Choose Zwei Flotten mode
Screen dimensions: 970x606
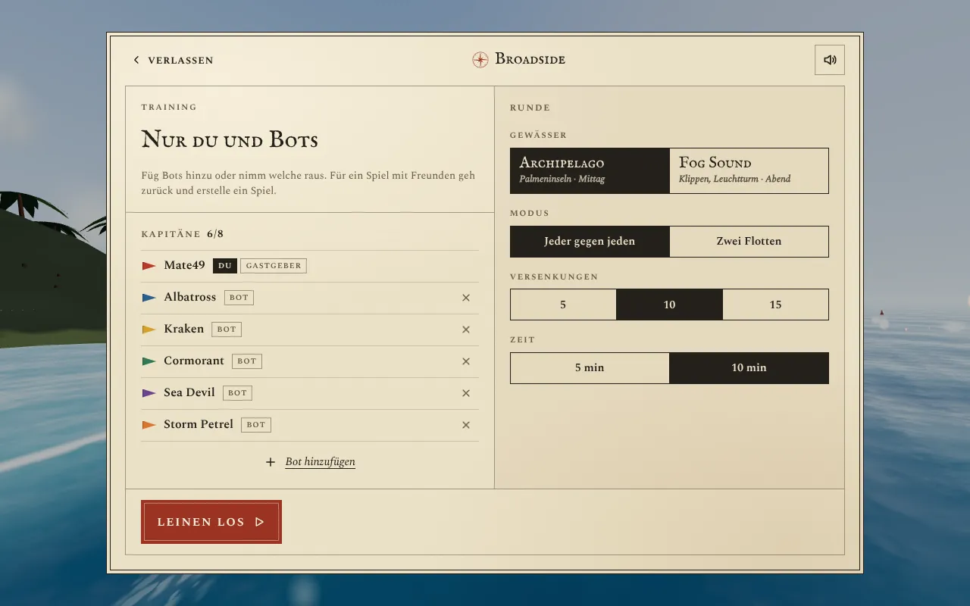pyautogui.click(x=749, y=242)
